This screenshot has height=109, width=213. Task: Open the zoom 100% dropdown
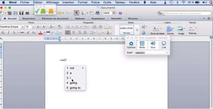pos(114,13)
